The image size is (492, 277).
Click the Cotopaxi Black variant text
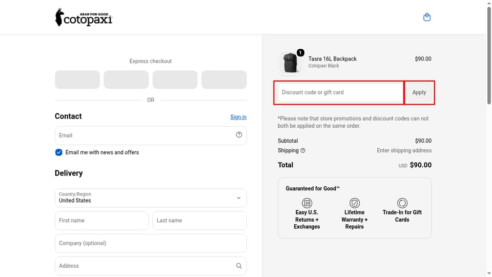tap(323, 66)
